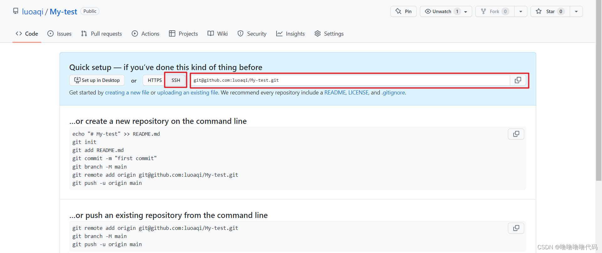Open the Pull requests tab
This screenshot has width=602, height=253.
tap(101, 33)
